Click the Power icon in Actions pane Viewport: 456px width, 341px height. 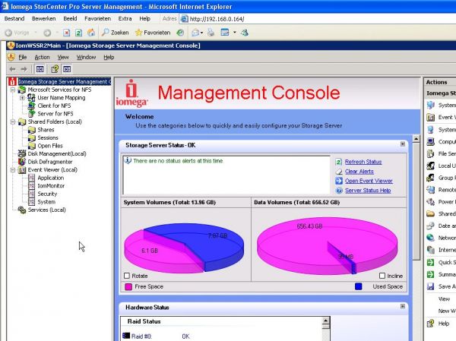[430, 202]
